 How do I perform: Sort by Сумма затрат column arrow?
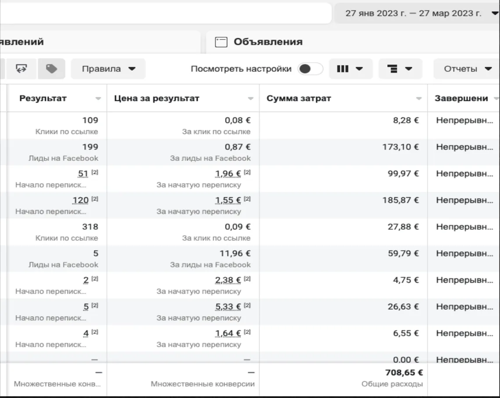point(419,99)
